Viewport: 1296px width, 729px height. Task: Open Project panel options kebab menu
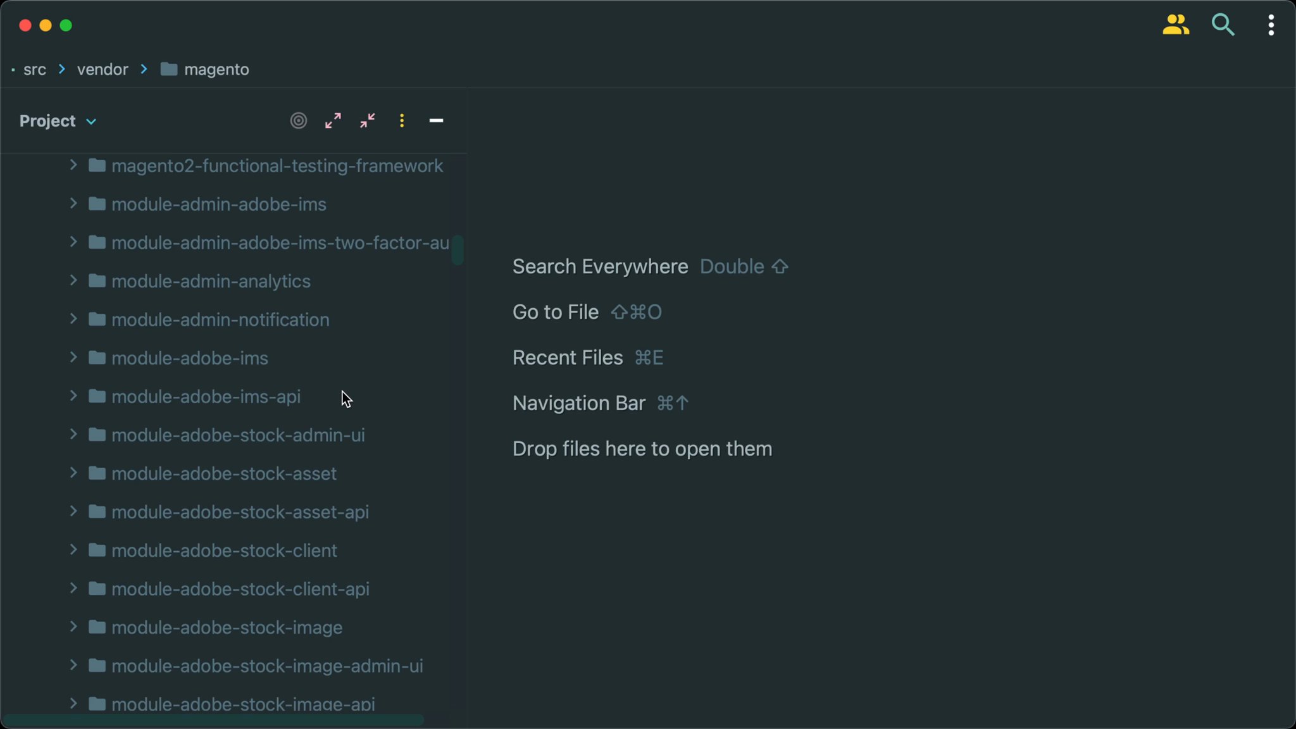point(401,120)
